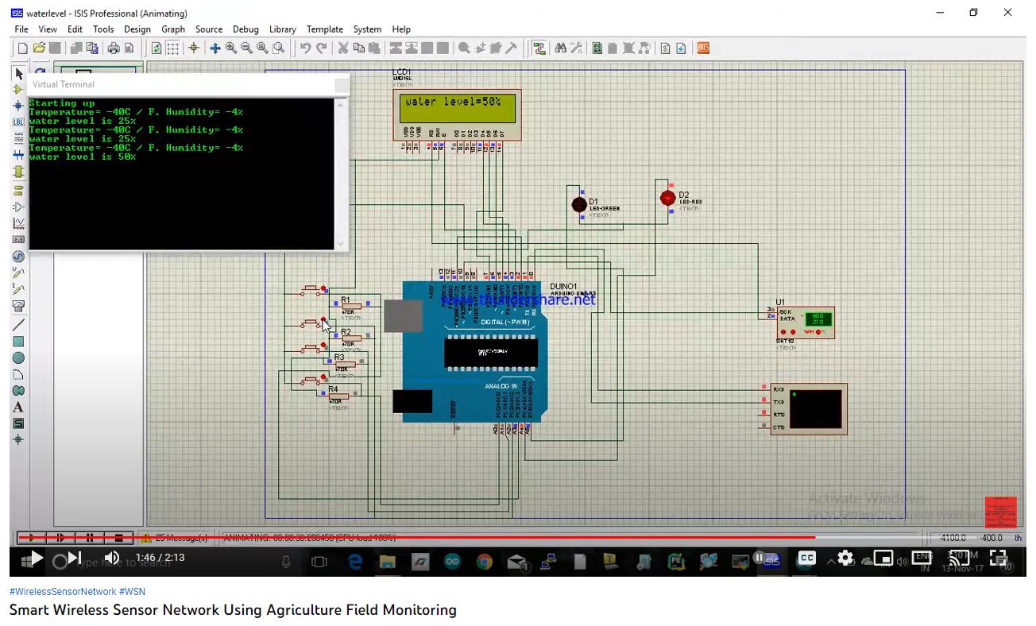The width and height of the screenshot is (1036, 626).
Task: Select the 2D Text 'A' tool
Action: coord(18,408)
